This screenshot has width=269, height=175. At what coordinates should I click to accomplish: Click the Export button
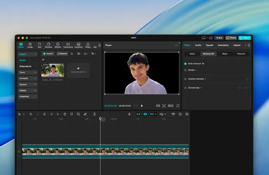[x=245, y=38]
